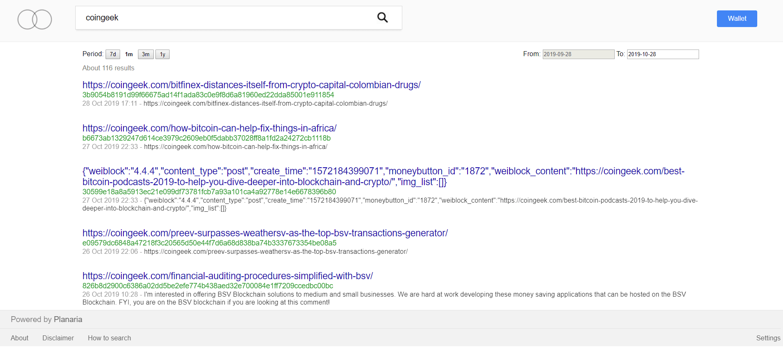The width and height of the screenshot is (783, 347).
Task: Select the 1y period filter
Action: click(x=163, y=55)
